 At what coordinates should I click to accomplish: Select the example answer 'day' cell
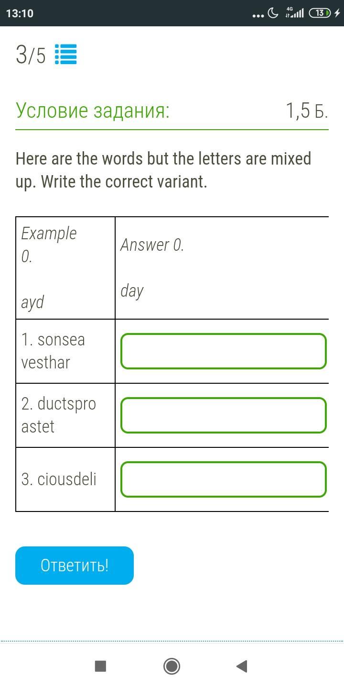pos(222,268)
